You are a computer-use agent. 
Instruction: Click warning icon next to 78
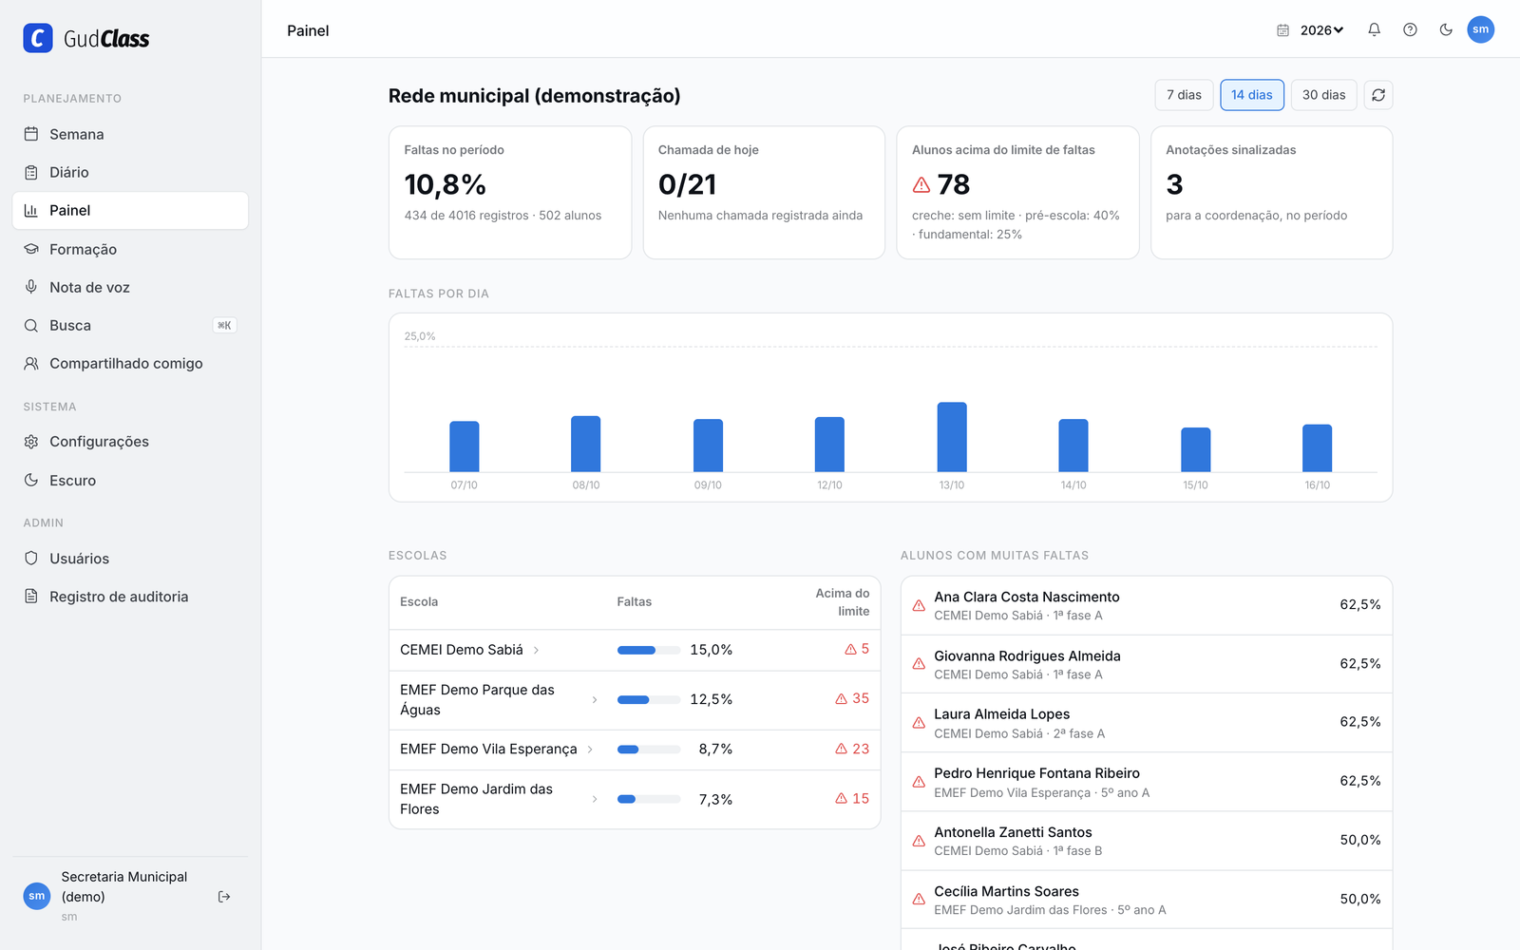[921, 184]
